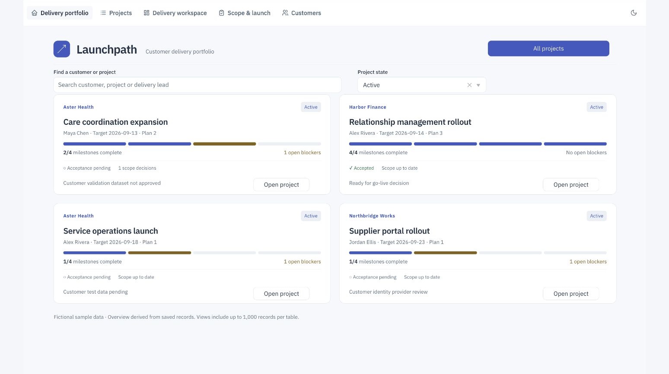
Task: Click the All projects button
Action: point(548,48)
